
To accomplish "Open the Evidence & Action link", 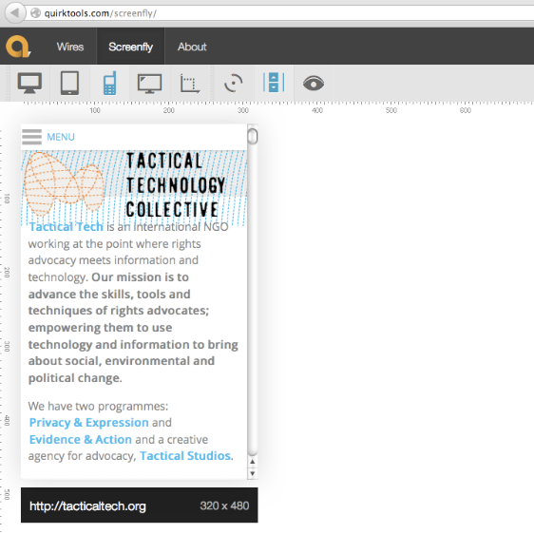I will [x=81, y=439].
